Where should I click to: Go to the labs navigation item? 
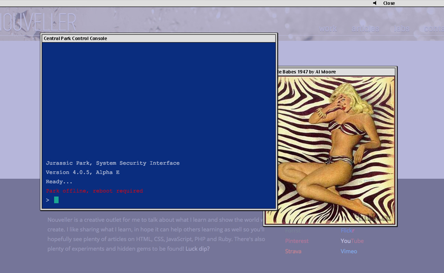click(402, 29)
